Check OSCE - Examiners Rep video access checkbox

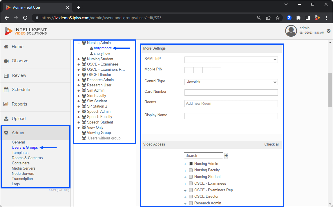click(x=191, y=190)
